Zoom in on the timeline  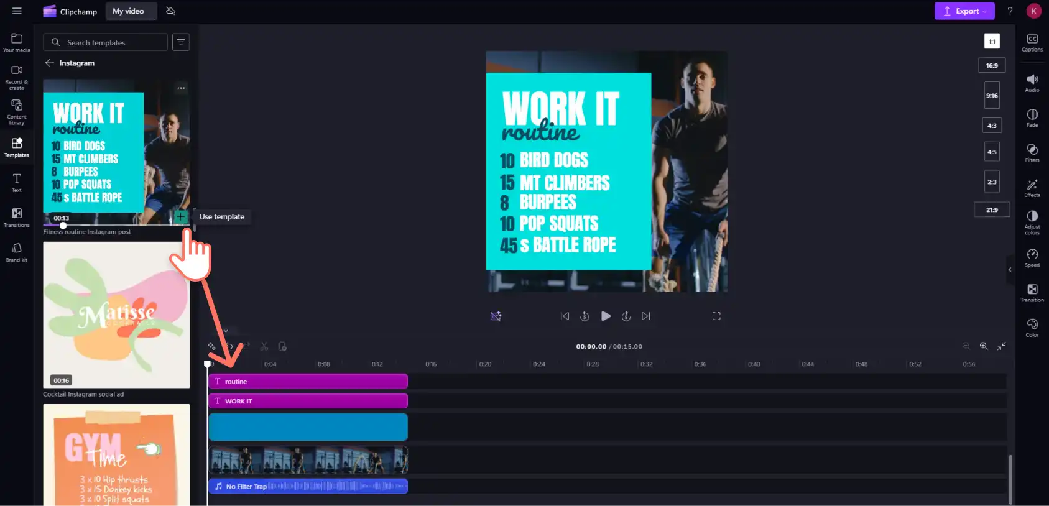pyautogui.click(x=984, y=346)
